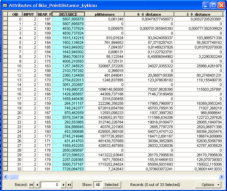Click NEAR_F cell 163
Screen dimensions: 227x191
[x=45, y=66]
